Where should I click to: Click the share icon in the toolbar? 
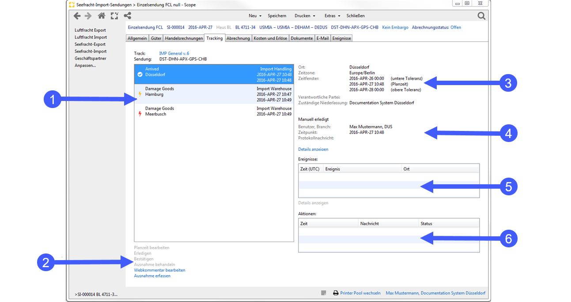128,15
